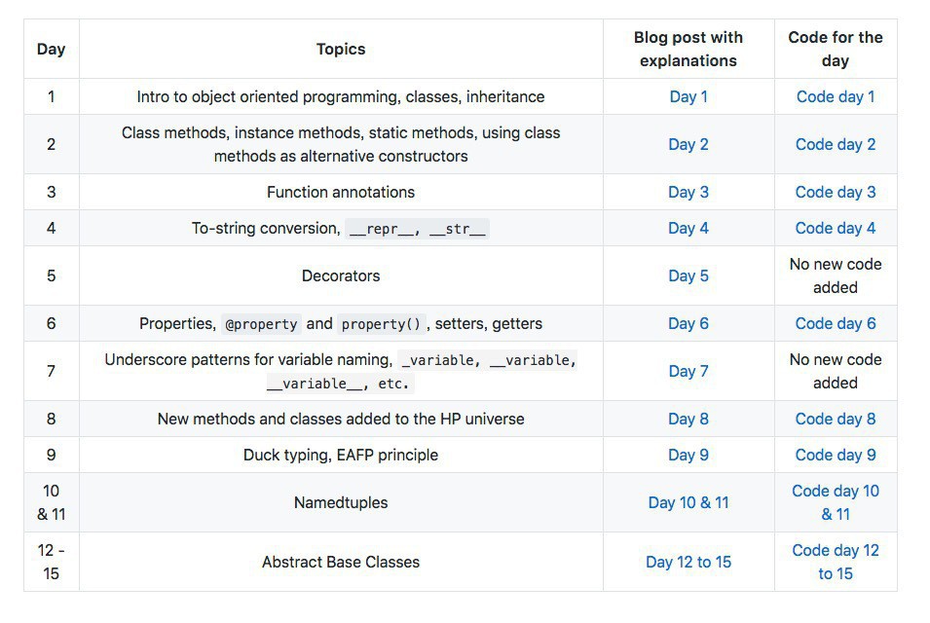Open the Day 7 blog post link
Image resolution: width=930 pixels, height=623 pixels.
pos(688,371)
